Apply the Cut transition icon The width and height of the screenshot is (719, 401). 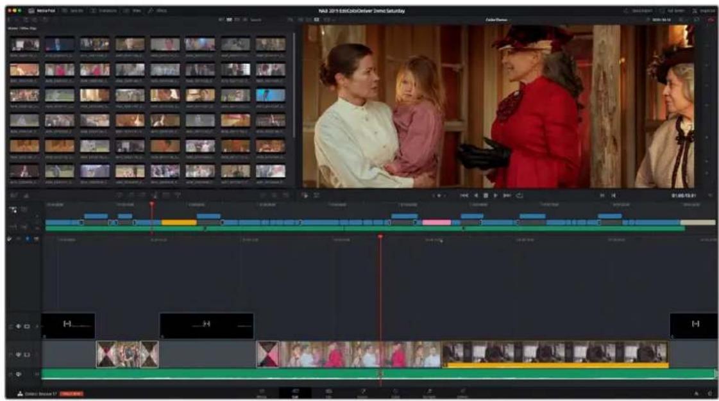(x=263, y=195)
